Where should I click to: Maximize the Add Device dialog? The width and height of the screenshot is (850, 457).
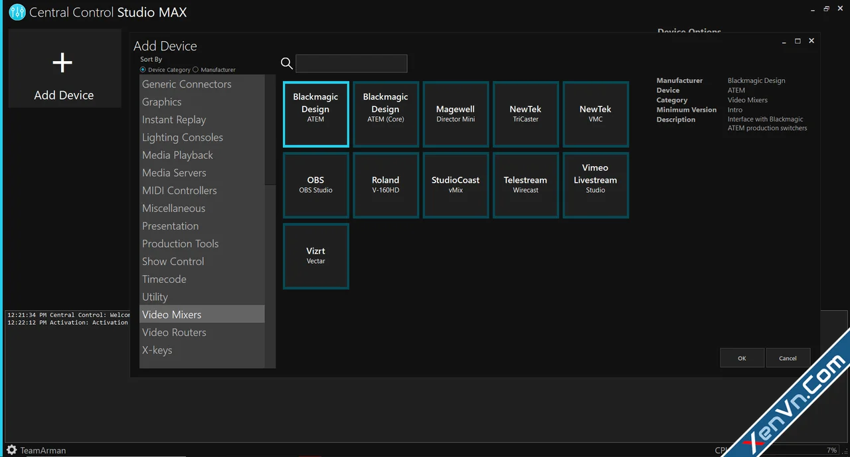tap(798, 41)
